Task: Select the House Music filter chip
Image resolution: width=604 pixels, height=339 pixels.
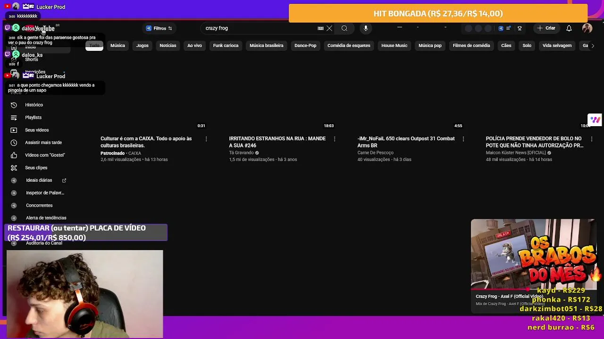Action: (x=394, y=46)
